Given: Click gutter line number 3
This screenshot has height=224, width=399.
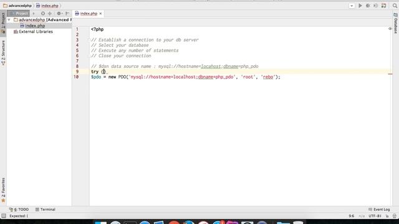Looking at the screenshot, I should pyautogui.click(x=77, y=40).
